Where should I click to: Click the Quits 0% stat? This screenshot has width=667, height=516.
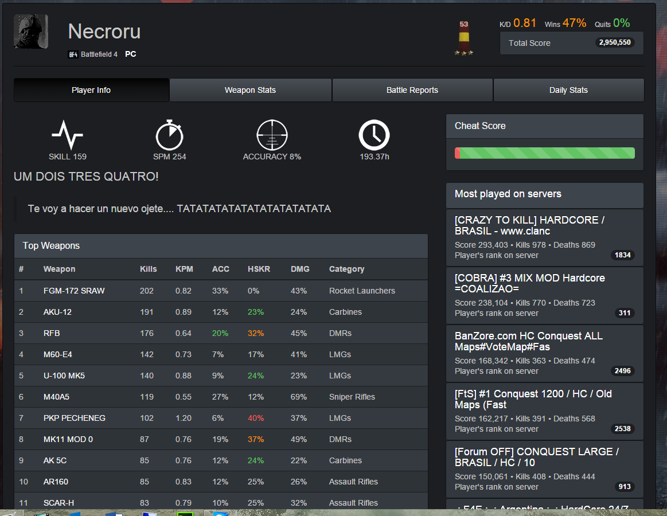click(x=612, y=23)
